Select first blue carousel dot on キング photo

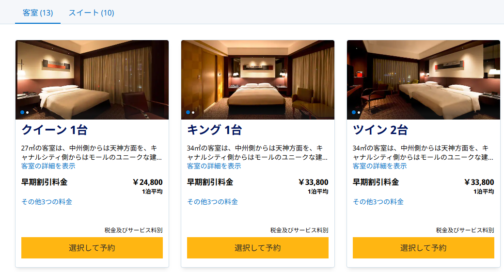point(188,112)
